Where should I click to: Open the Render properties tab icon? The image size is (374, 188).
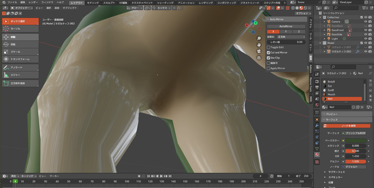tap(317, 82)
